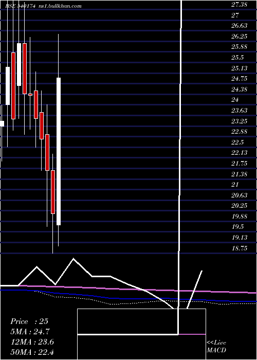The width and height of the screenshot is (257, 360).
Task: Click the 19.88 price level label
Action: pos(239,217)
